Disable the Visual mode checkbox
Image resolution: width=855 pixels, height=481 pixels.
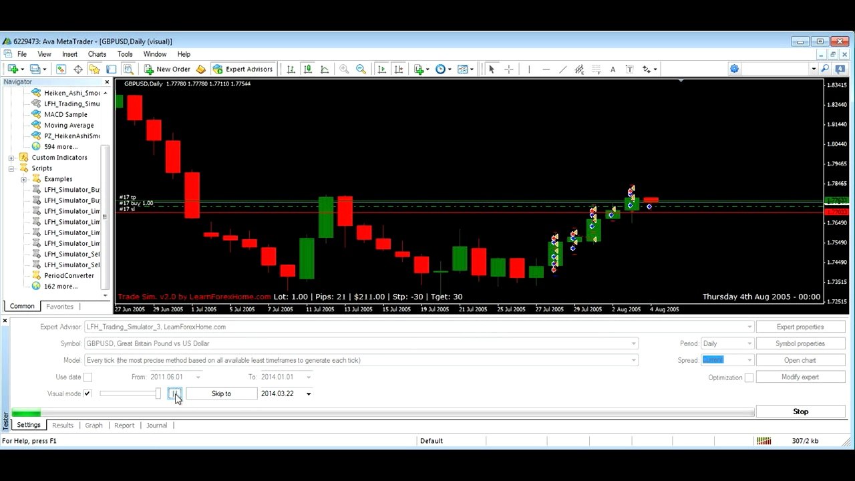pyautogui.click(x=87, y=394)
